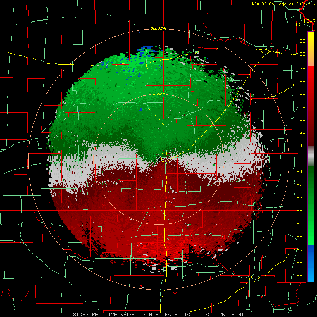Click the -60 value on the velocity scale
This screenshot has width=317, height=317.
[x=301, y=237]
